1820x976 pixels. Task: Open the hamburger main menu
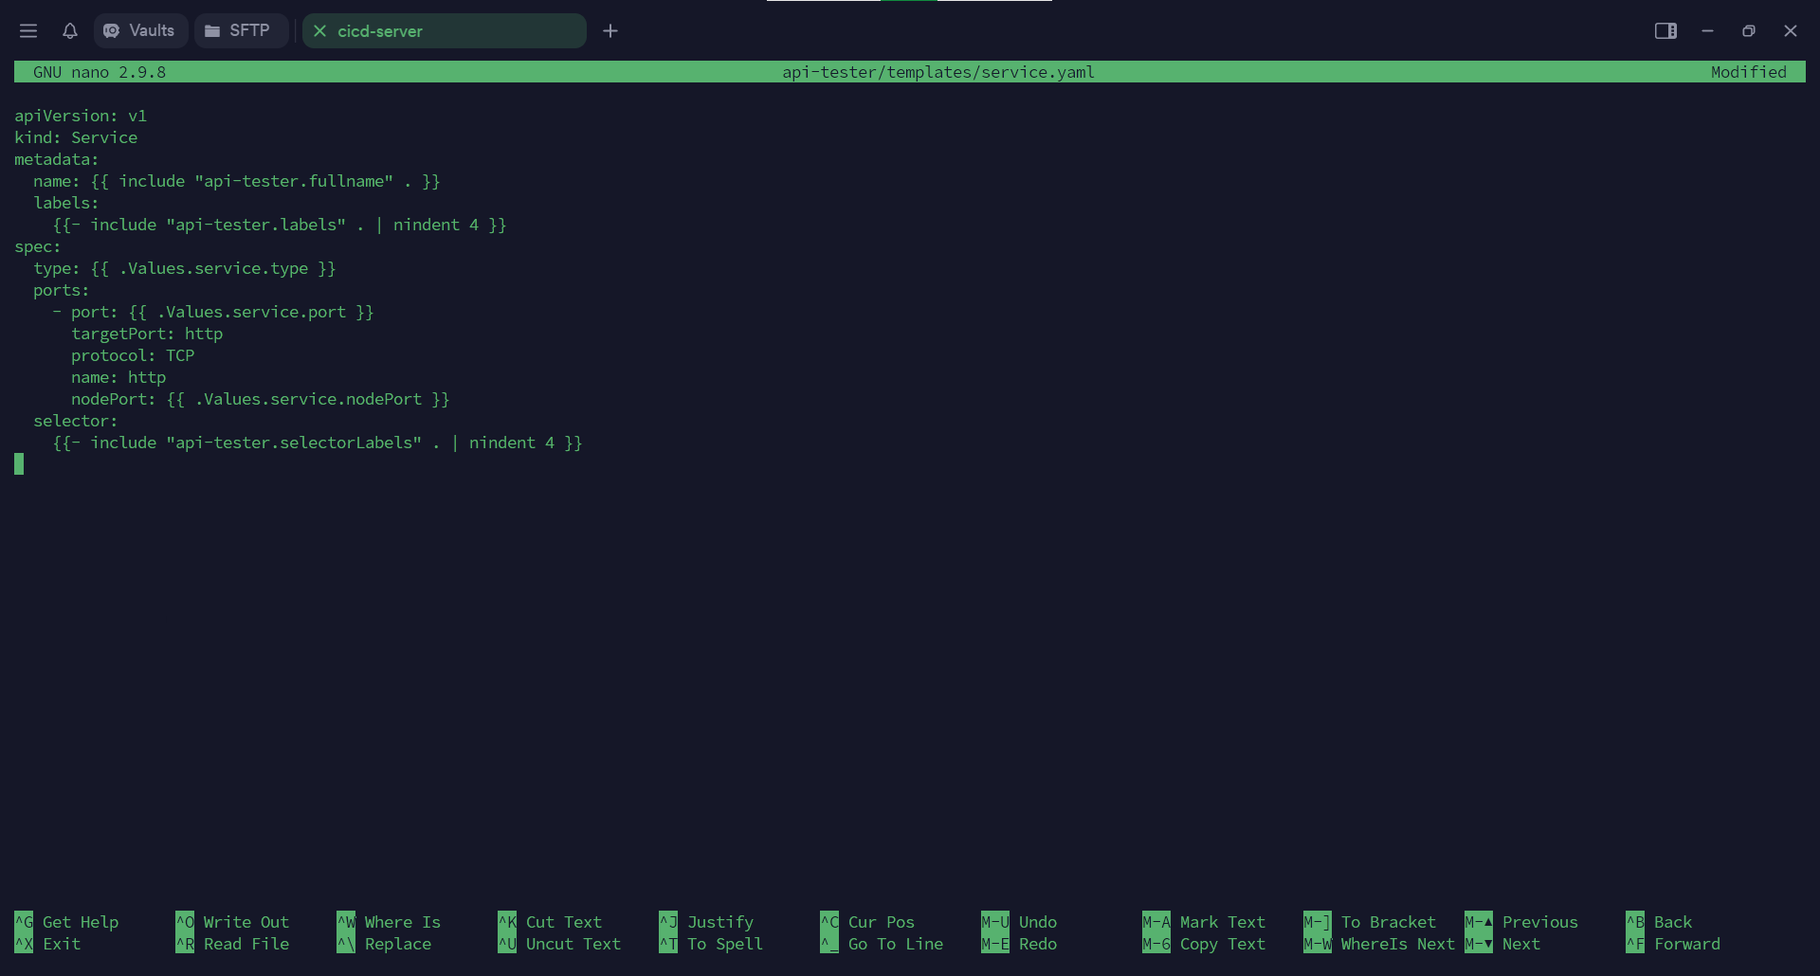(x=28, y=31)
